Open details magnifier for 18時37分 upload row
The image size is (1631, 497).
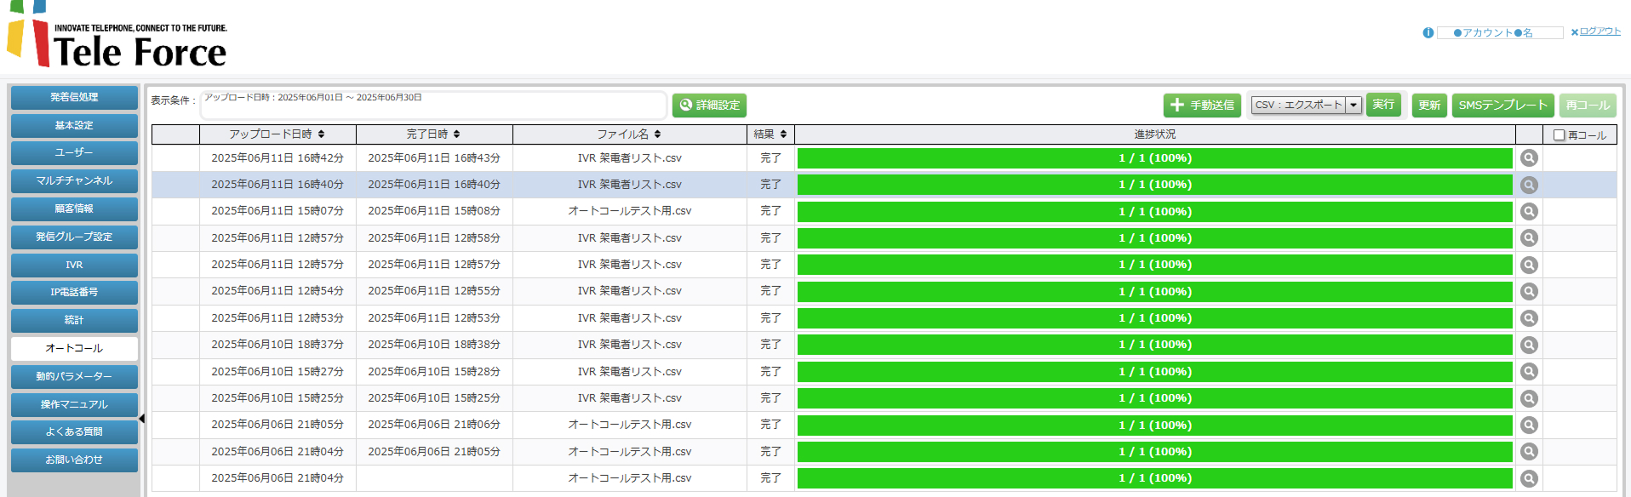pos(1529,346)
